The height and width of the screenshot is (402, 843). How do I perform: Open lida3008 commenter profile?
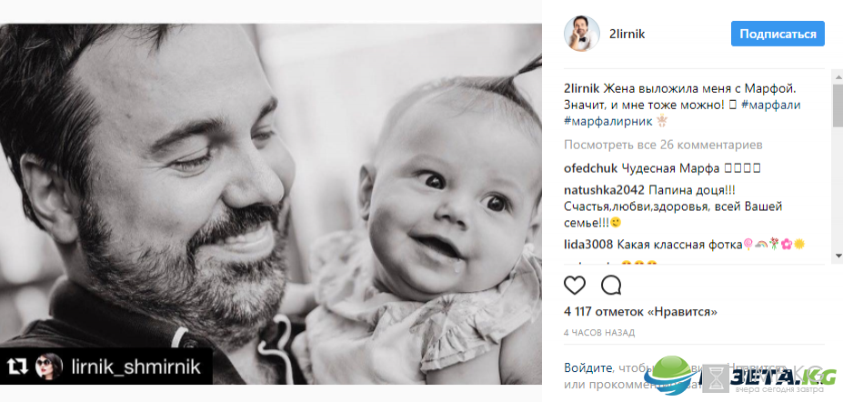pyautogui.click(x=588, y=245)
